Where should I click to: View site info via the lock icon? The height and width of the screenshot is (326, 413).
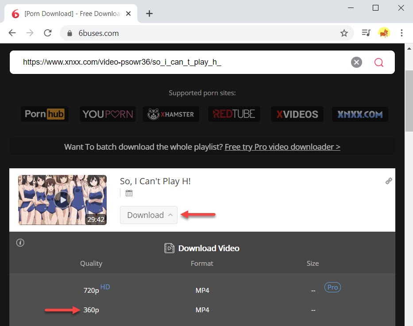click(69, 33)
